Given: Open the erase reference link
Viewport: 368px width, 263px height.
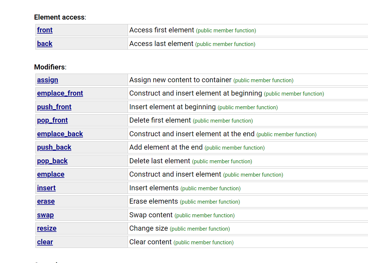Looking at the screenshot, I should [x=46, y=202].
